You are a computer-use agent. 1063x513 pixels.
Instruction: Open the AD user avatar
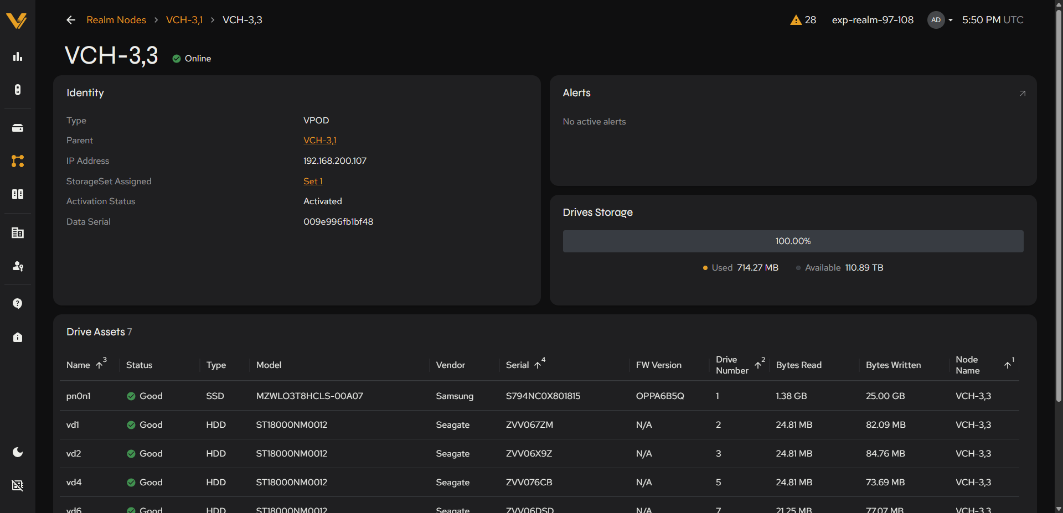pos(936,20)
